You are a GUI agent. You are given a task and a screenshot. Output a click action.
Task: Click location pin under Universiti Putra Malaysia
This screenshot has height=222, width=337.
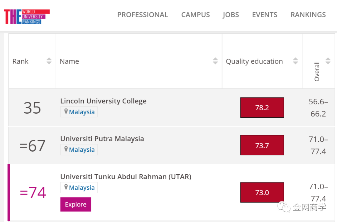pyautogui.click(x=66, y=149)
